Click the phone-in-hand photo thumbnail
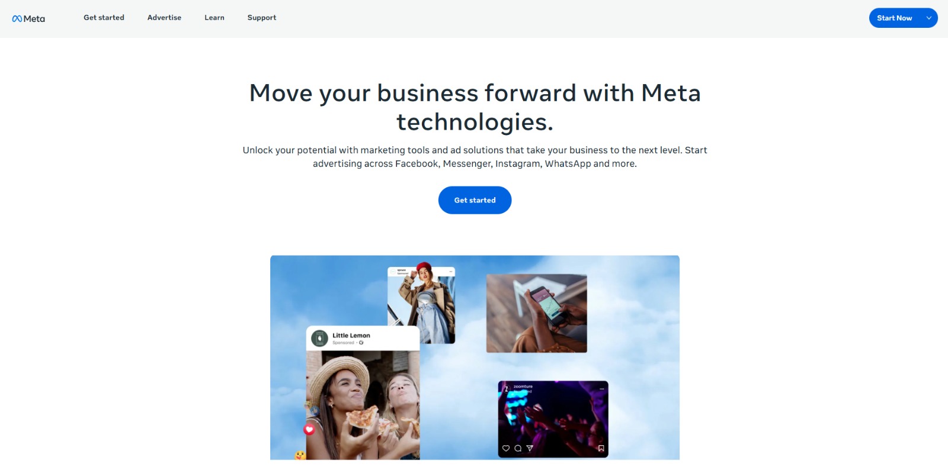 (x=536, y=313)
